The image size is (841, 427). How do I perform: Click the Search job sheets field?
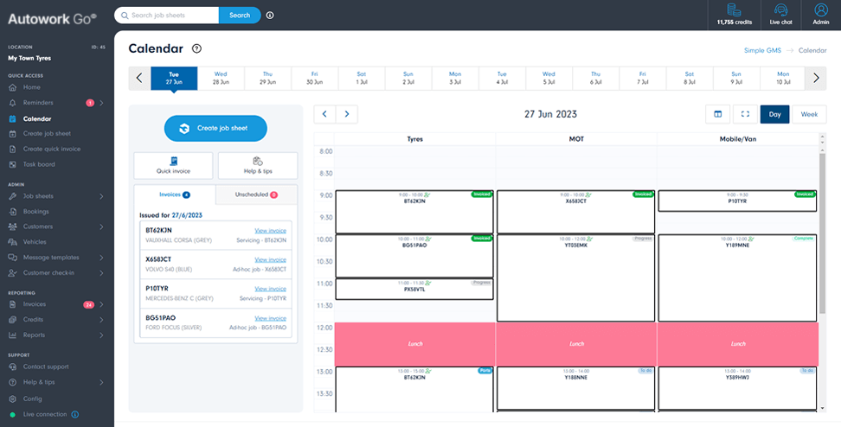tap(166, 15)
